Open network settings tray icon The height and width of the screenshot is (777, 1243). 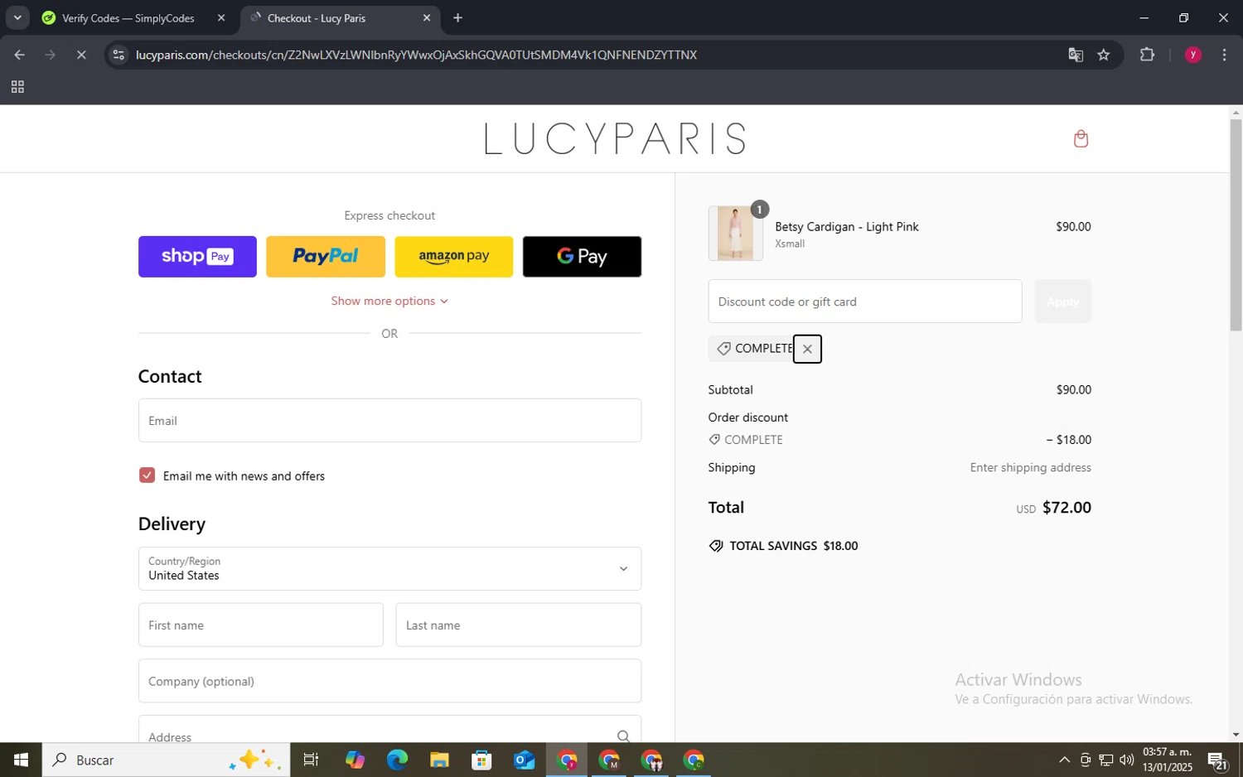coord(1105,760)
